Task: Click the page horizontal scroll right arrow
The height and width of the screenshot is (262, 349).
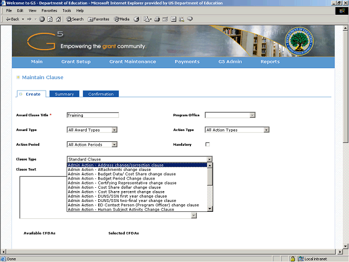Action: (339, 252)
